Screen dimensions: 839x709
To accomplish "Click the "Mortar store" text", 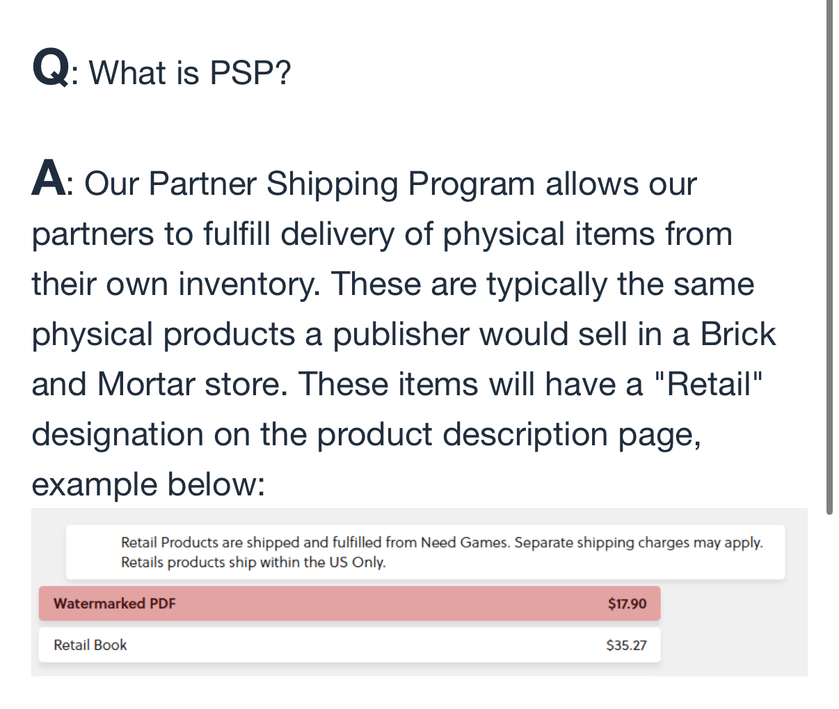I will 192,384.
